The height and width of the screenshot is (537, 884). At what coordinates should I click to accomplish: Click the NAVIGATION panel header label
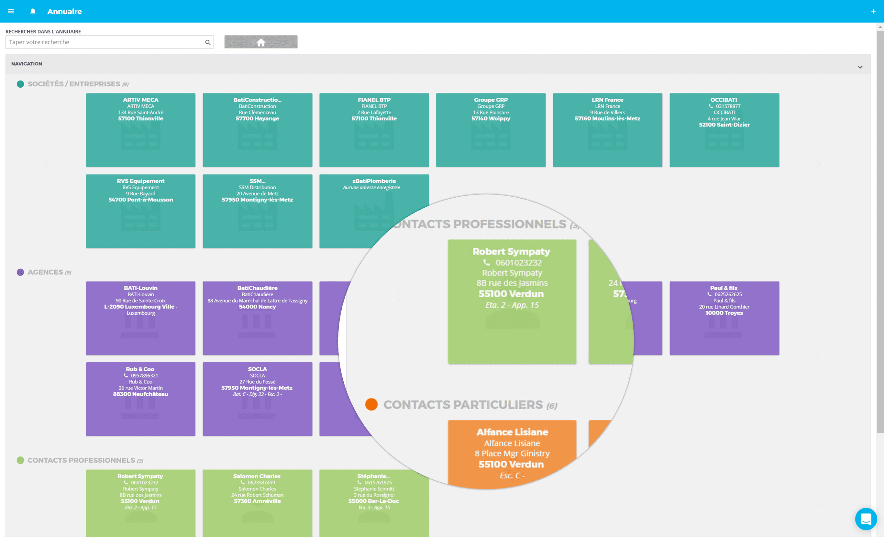coord(27,64)
